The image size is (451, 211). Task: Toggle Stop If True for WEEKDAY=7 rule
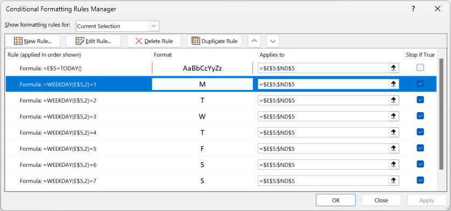pos(420,180)
